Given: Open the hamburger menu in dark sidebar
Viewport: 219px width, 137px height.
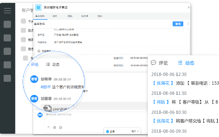Looking at the screenshot, I should coord(7,11).
